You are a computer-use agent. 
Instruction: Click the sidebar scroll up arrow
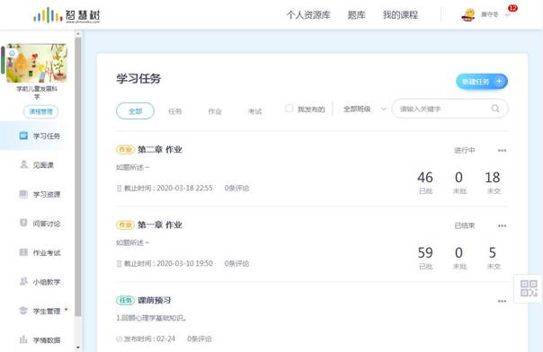[x=78, y=33]
